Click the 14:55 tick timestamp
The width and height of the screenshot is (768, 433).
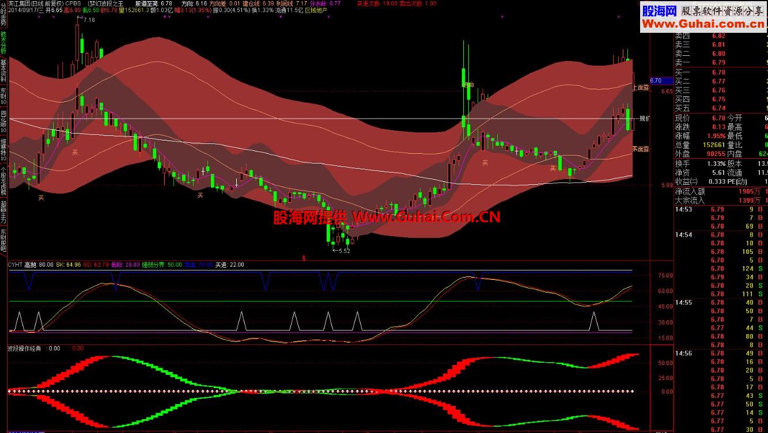pyautogui.click(x=684, y=302)
